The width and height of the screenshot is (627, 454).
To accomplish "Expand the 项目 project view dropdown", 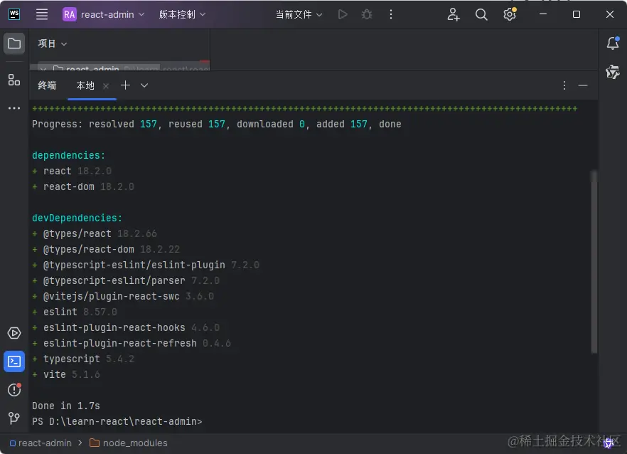I will (53, 43).
